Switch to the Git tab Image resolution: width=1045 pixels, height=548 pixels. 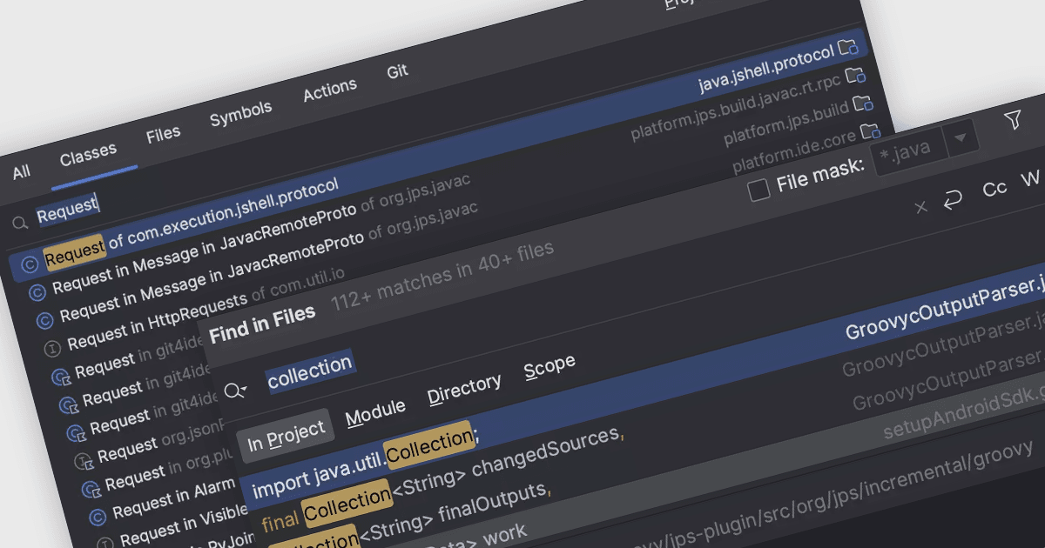397,72
